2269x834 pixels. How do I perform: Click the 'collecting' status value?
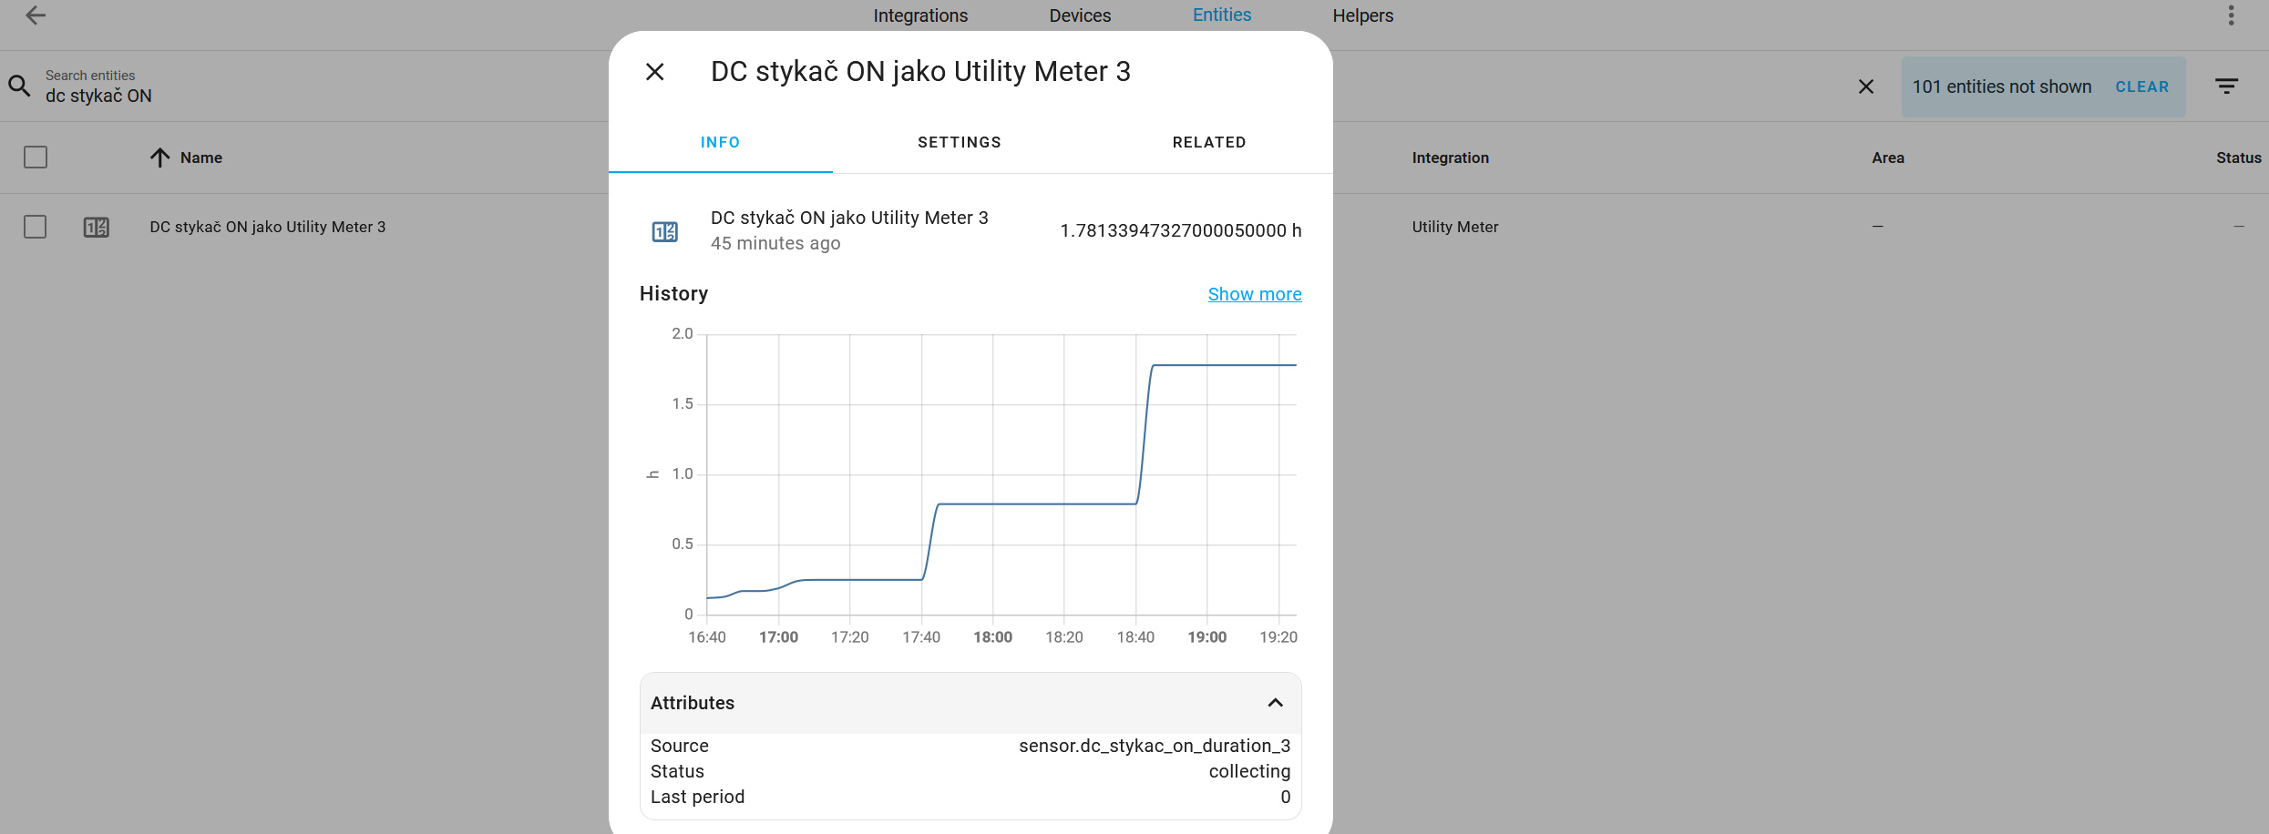click(1249, 771)
